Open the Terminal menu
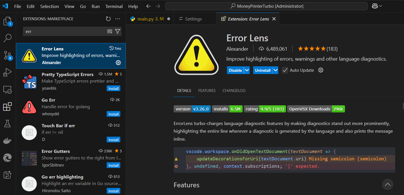The width and height of the screenshot is (404, 195). click(114, 6)
